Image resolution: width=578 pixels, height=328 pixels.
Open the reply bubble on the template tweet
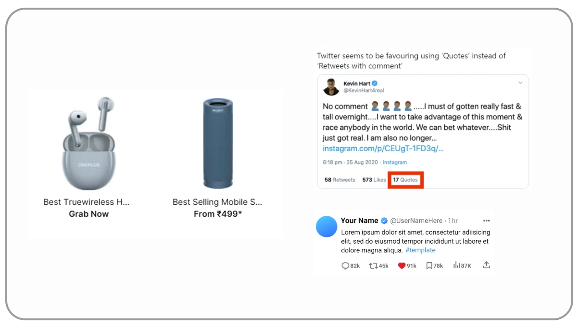346,265
